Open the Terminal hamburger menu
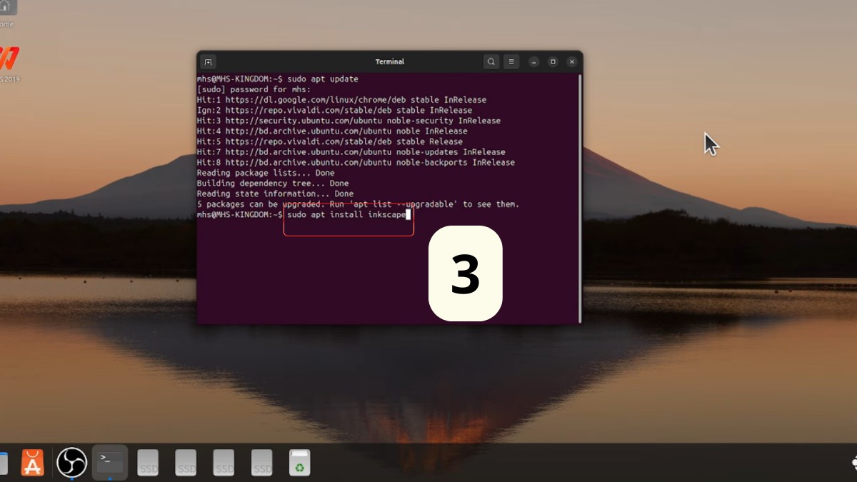The width and height of the screenshot is (857, 482). click(x=511, y=62)
